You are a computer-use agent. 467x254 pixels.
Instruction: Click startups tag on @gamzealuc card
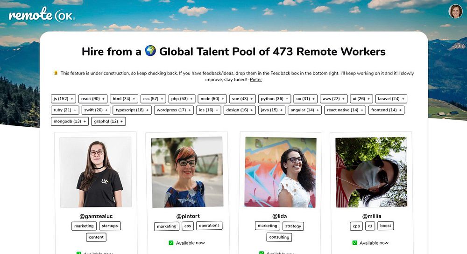110,226
